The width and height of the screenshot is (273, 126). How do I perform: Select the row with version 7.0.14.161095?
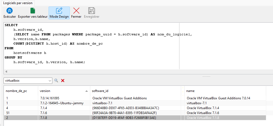(135, 98)
